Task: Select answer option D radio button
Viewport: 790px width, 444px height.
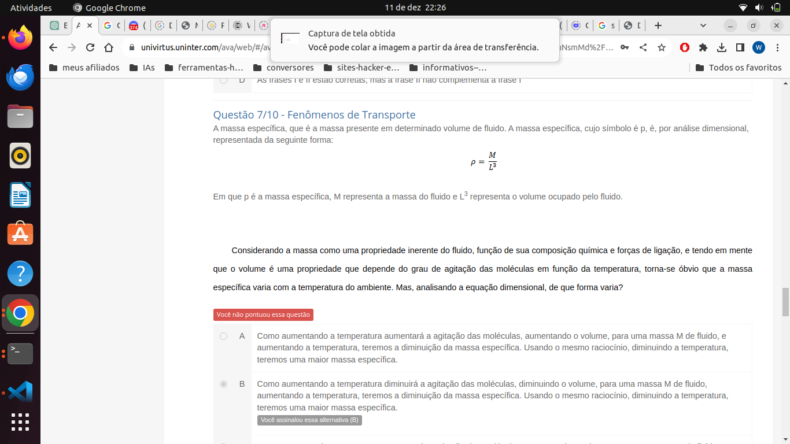Action: coord(223,80)
